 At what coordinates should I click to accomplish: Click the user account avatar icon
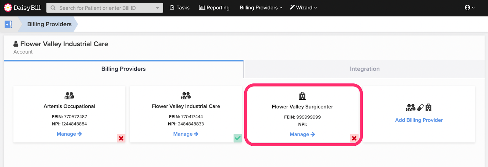[x=467, y=8]
